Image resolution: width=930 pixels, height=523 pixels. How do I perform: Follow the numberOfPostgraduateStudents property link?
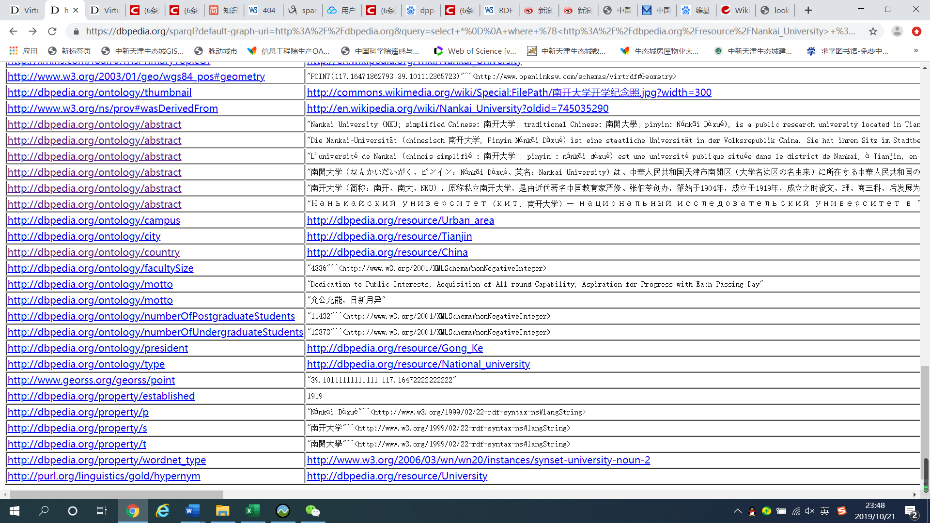coord(151,316)
